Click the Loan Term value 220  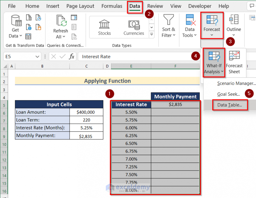(x=86, y=120)
